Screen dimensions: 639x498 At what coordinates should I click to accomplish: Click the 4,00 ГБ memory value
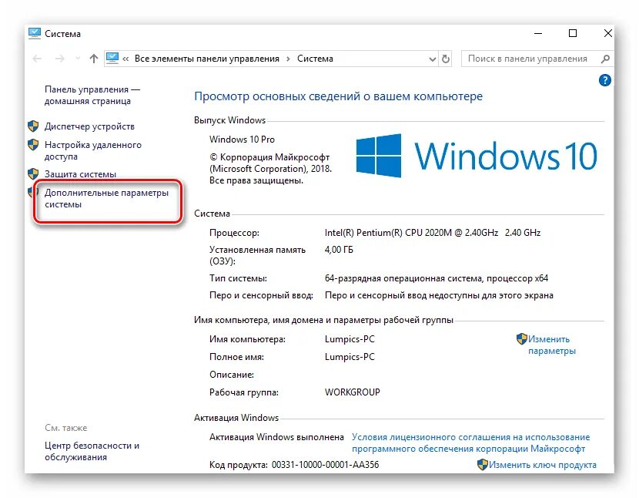point(339,250)
